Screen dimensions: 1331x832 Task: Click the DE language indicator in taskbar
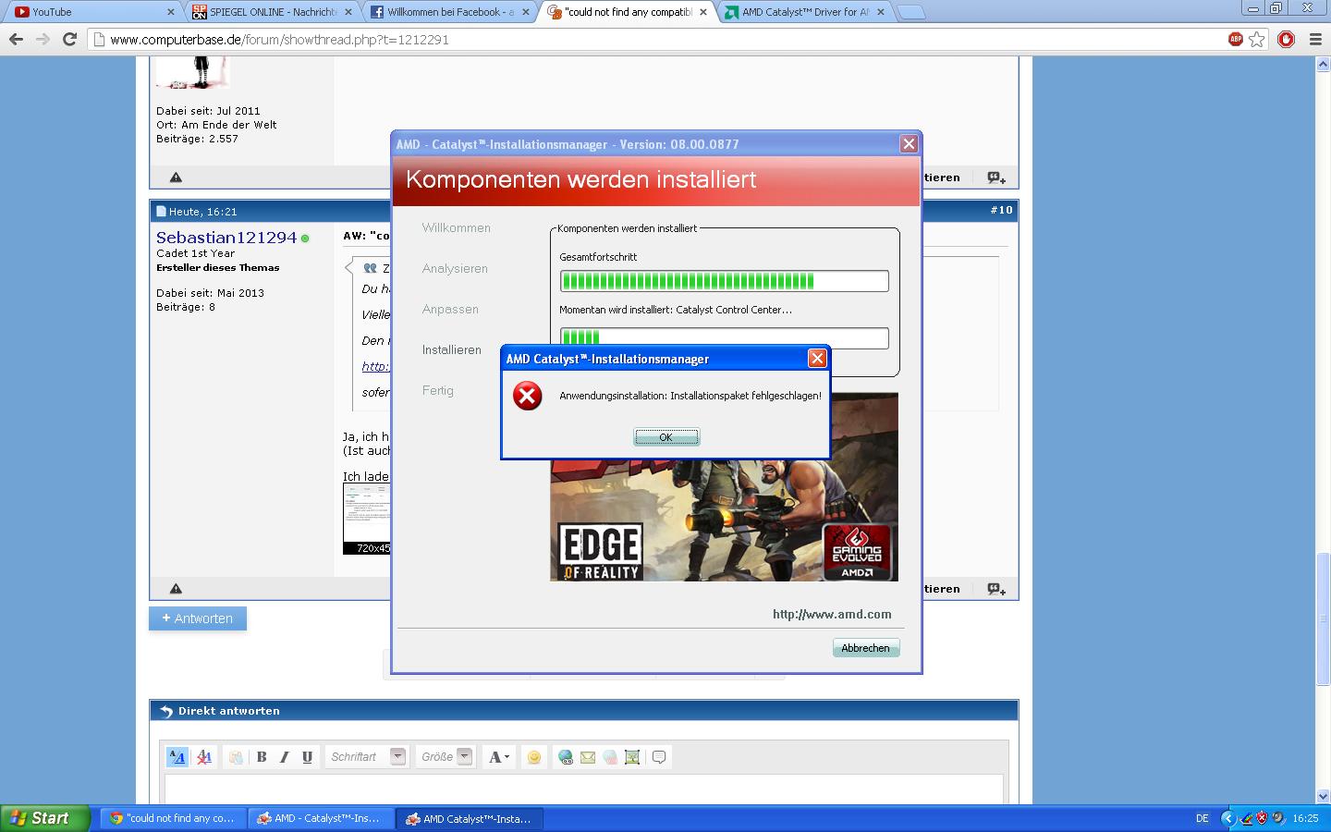point(1203,818)
